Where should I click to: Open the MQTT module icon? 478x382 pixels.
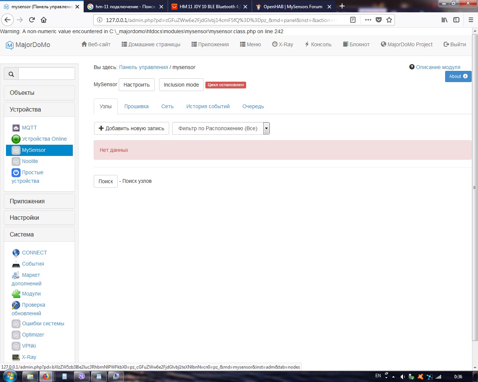[x=16, y=128]
